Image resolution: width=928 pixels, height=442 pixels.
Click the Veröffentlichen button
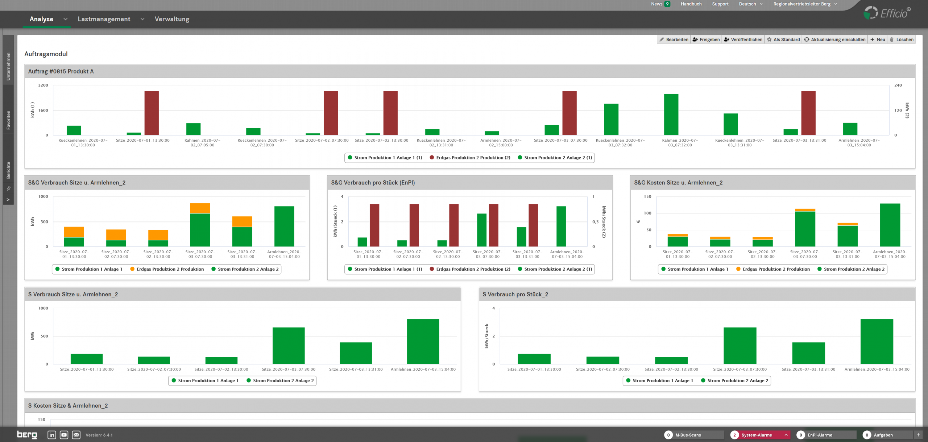point(743,39)
